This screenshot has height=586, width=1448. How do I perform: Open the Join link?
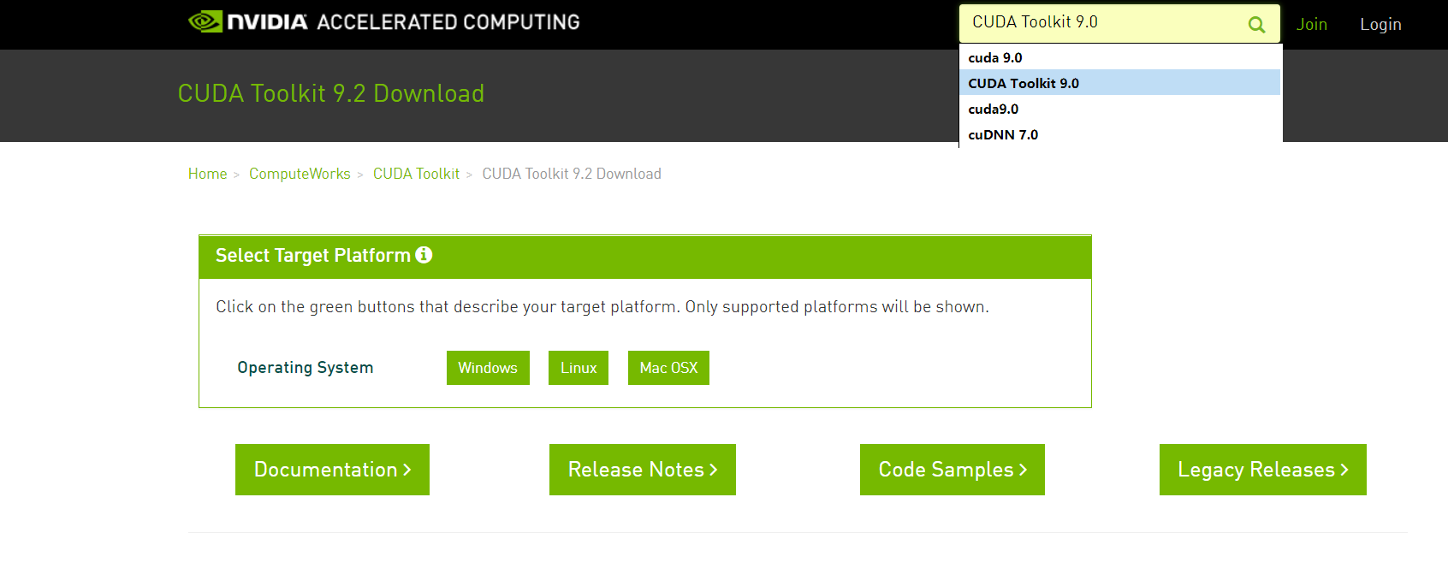click(1311, 24)
